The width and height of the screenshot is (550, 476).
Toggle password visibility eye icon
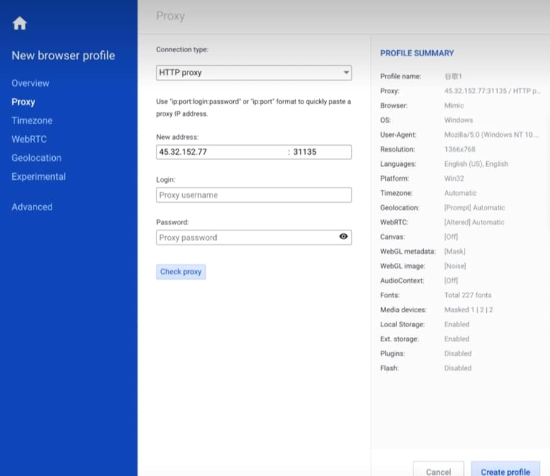(344, 236)
